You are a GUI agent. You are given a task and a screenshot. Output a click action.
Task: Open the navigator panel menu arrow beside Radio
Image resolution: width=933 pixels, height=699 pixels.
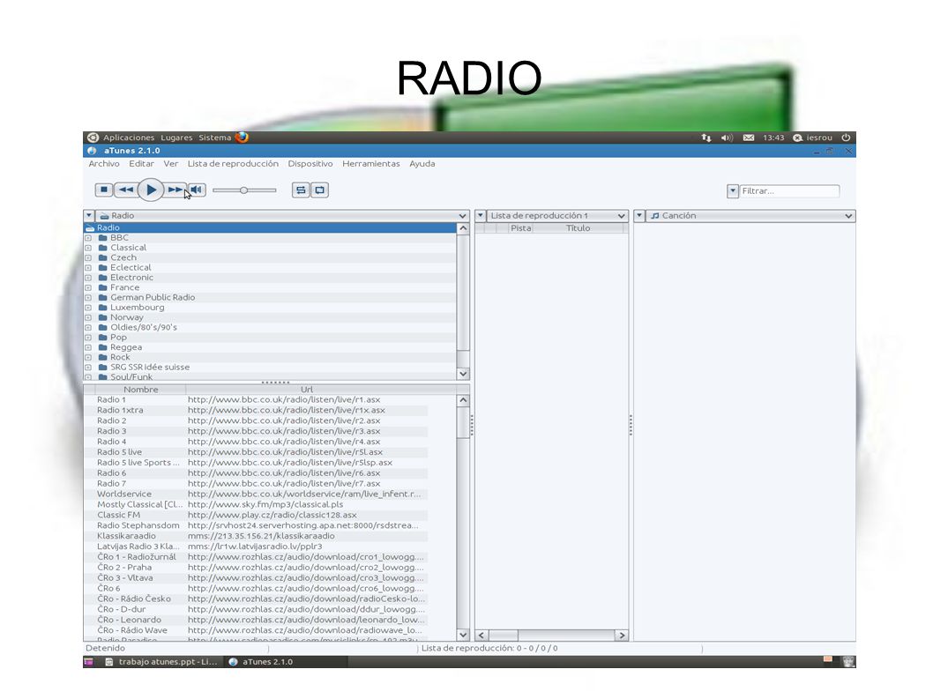click(x=89, y=216)
